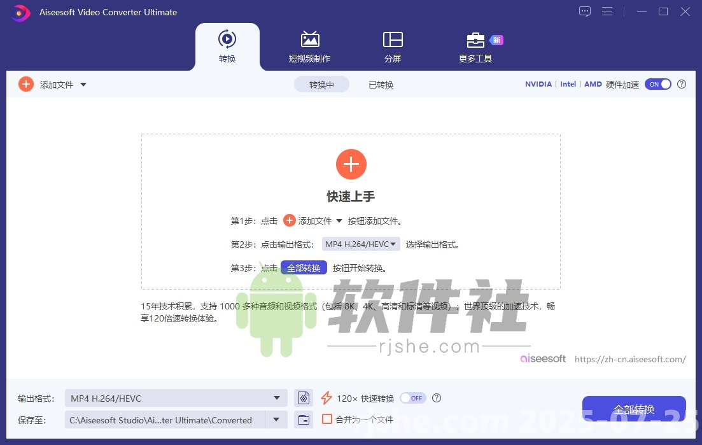Open the output profile settings icon
This screenshot has width=702, height=445.
pyautogui.click(x=304, y=397)
